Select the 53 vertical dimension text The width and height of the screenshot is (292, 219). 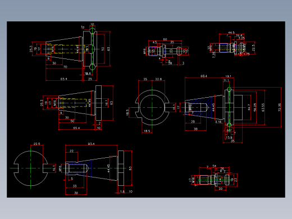[103, 49]
